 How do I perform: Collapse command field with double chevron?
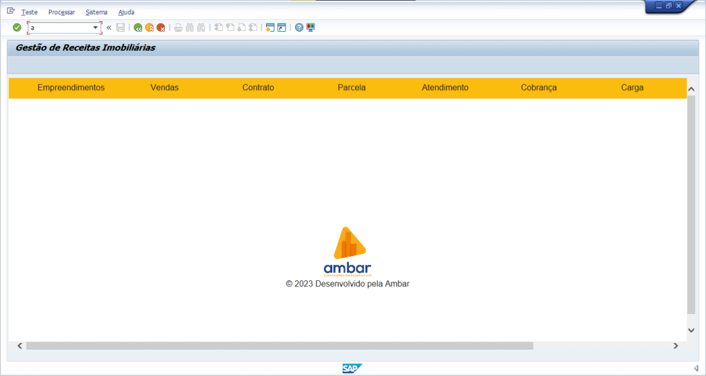(109, 28)
